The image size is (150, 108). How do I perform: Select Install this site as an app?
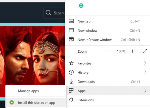pos(36,103)
